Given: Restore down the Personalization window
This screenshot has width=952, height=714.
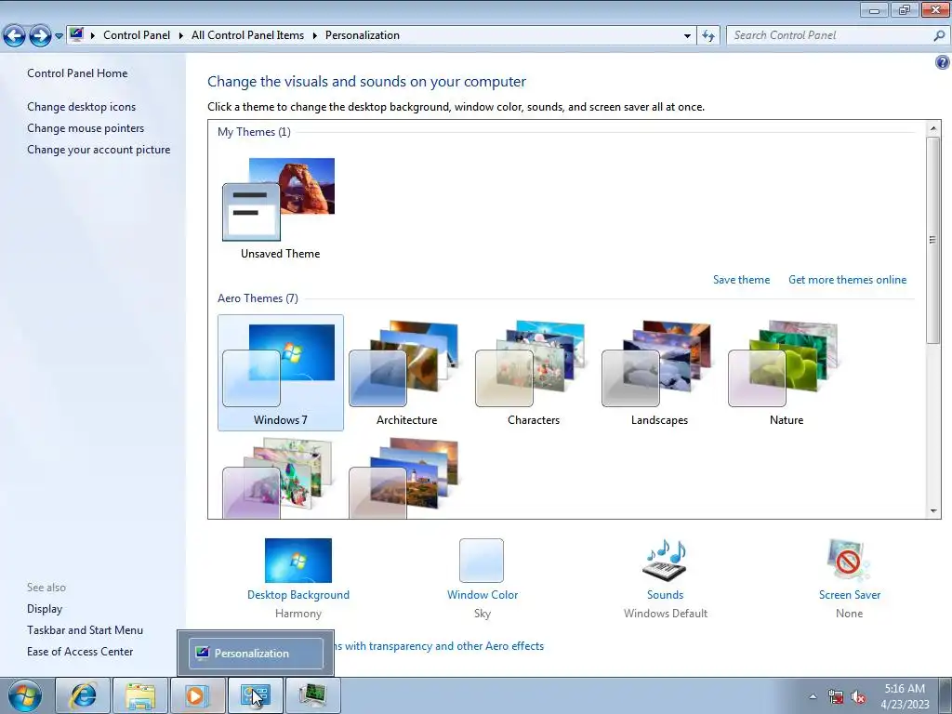Looking at the screenshot, I should pos(904,9).
